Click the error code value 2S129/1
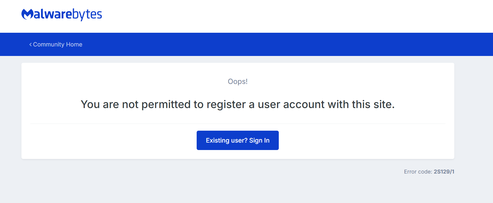 pos(444,172)
